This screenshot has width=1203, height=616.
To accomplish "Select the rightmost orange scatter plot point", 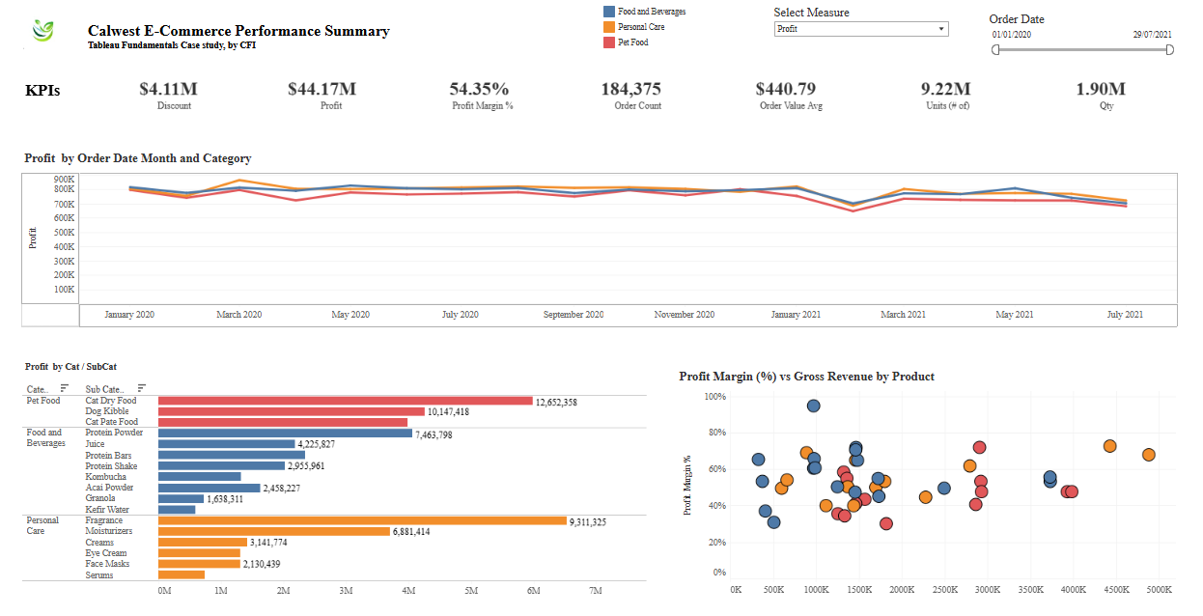I will pyautogui.click(x=1148, y=455).
